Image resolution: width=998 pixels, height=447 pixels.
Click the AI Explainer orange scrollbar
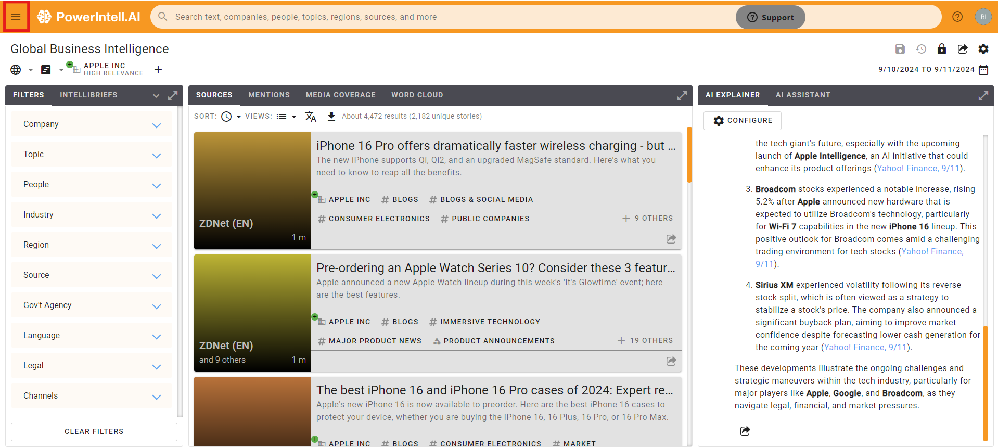[985, 384]
